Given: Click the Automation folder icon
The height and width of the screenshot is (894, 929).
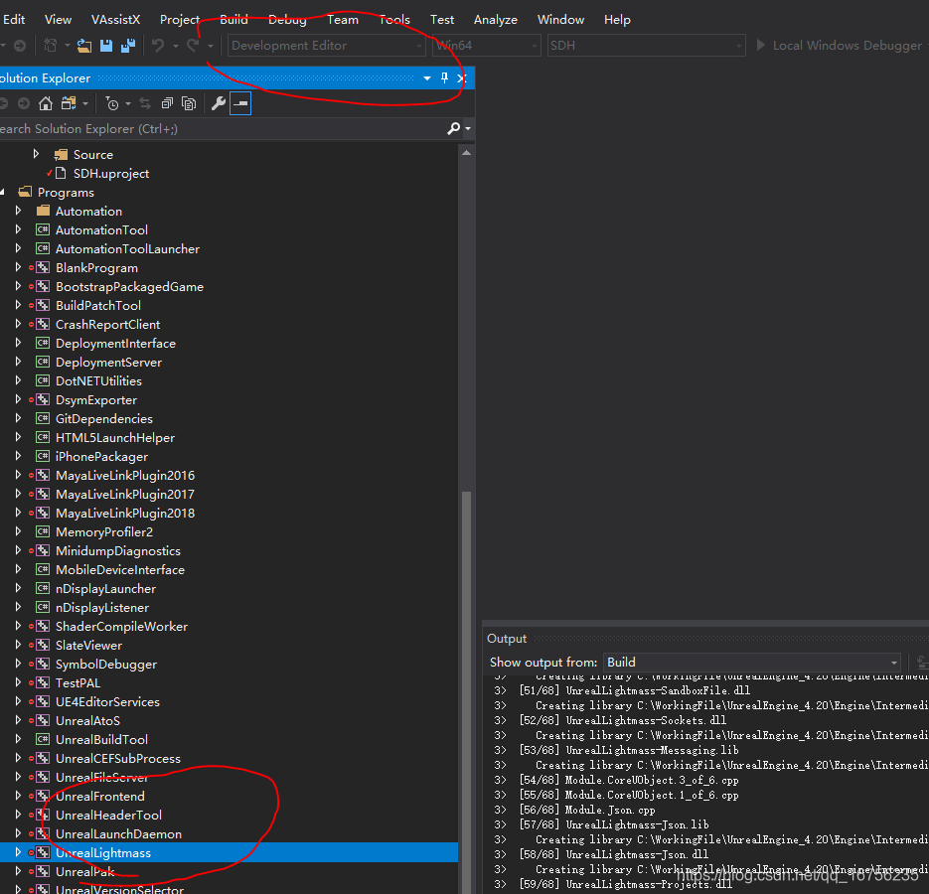Looking at the screenshot, I should [43, 211].
